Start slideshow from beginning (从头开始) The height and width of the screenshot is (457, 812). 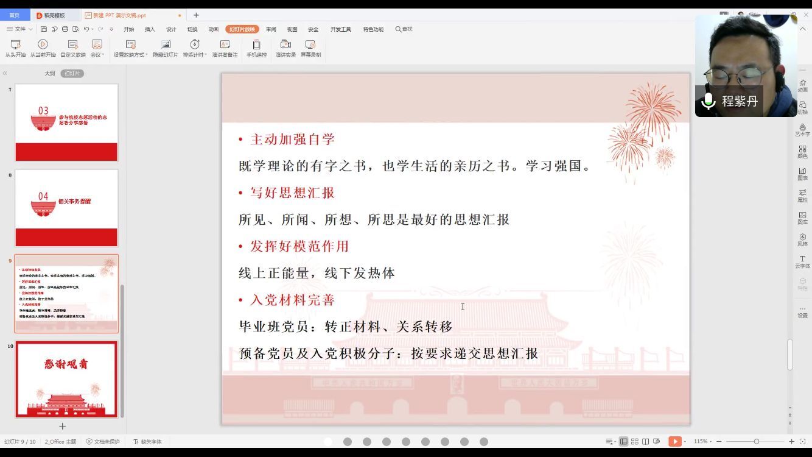16,48
